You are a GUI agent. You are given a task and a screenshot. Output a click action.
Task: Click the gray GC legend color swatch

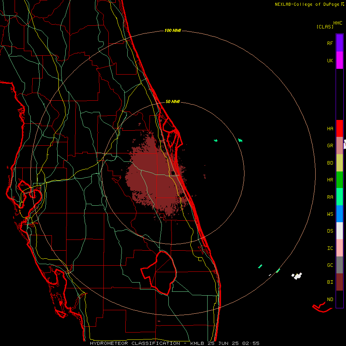(x=339, y=265)
